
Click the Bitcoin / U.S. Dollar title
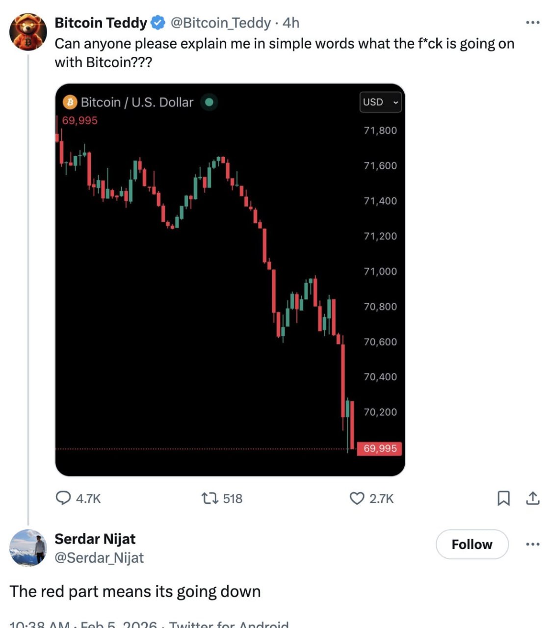(x=137, y=102)
